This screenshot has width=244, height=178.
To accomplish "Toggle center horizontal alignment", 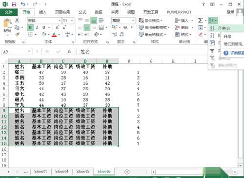I will point(87,27).
